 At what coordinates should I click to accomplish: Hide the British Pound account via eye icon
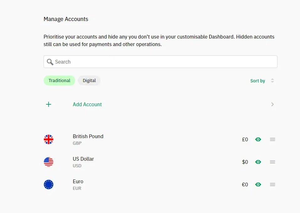(258, 139)
